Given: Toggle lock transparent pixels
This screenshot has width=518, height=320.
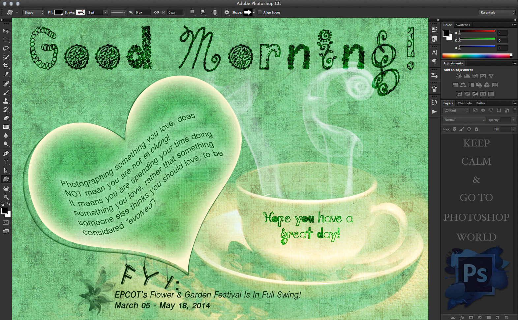Looking at the screenshot, I should [x=454, y=129].
